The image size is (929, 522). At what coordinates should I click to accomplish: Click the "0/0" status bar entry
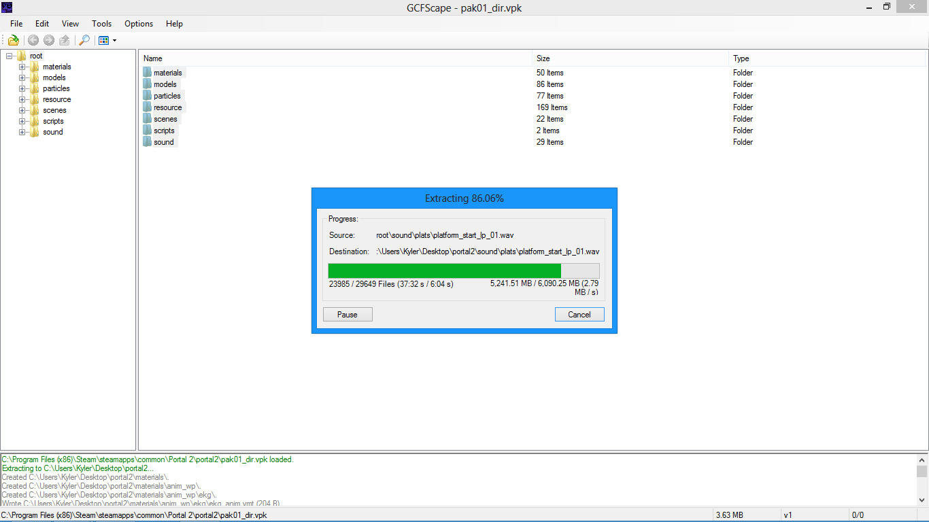[x=858, y=515]
